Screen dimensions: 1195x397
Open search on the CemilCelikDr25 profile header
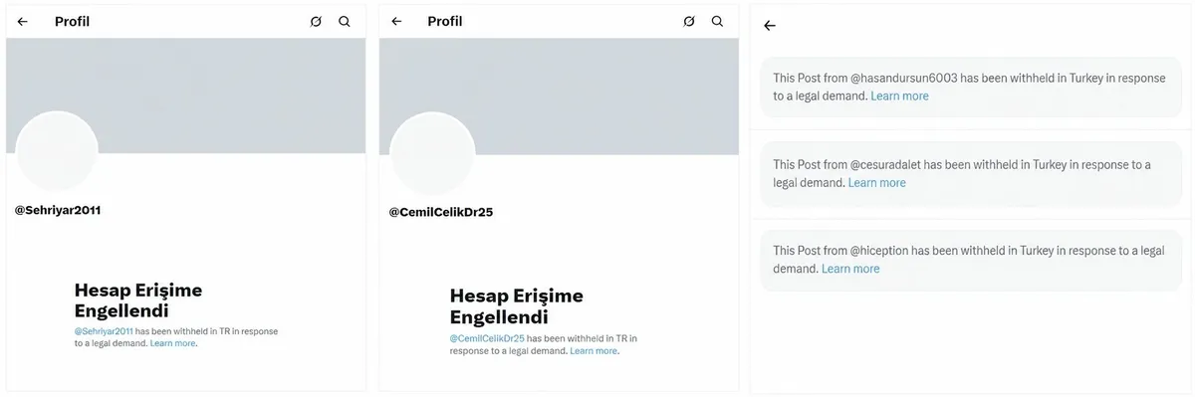[x=717, y=21]
